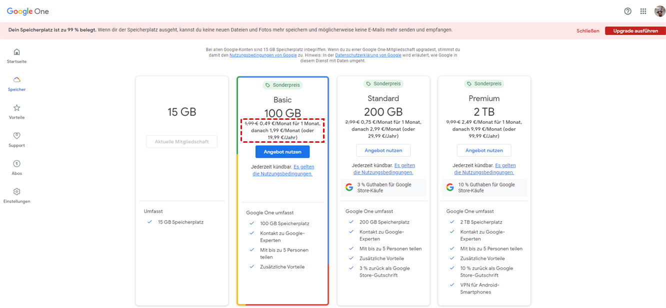This screenshot has height=308, width=666.
Task: Click Angebot nutzen for Premium 2 TB
Action: coord(484,150)
